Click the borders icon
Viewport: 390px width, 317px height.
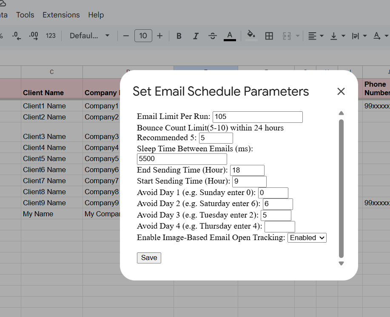pos(269,36)
